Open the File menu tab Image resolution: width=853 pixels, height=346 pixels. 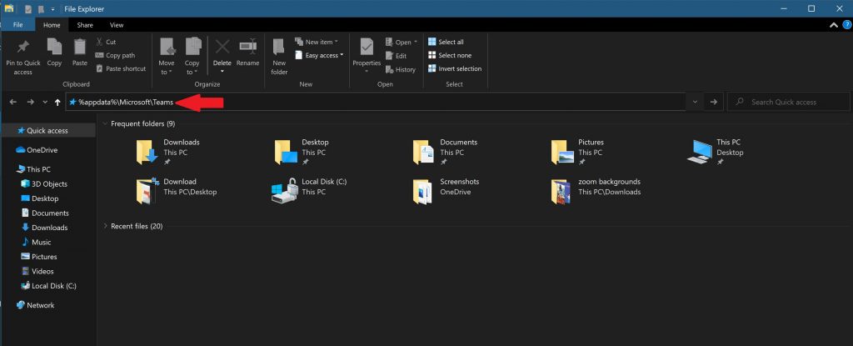coord(17,26)
